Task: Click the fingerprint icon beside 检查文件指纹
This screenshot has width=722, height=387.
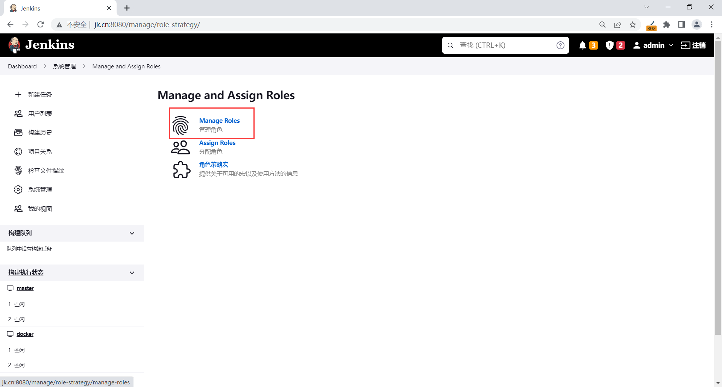Action: 18,171
